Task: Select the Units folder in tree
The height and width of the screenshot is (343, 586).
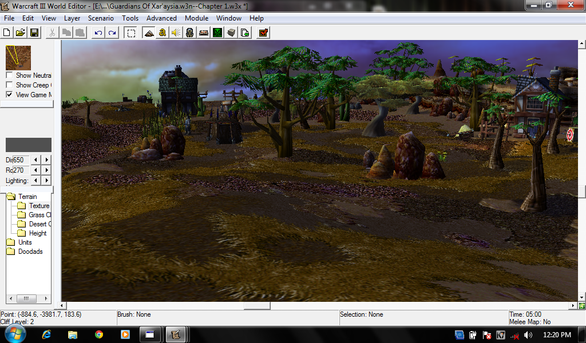Action: pyautogui.click(x=25, y=242)
